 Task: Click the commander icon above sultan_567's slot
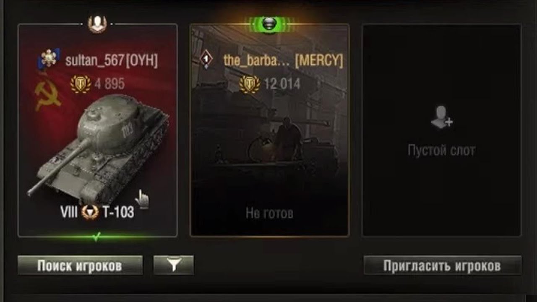[97, 24]
